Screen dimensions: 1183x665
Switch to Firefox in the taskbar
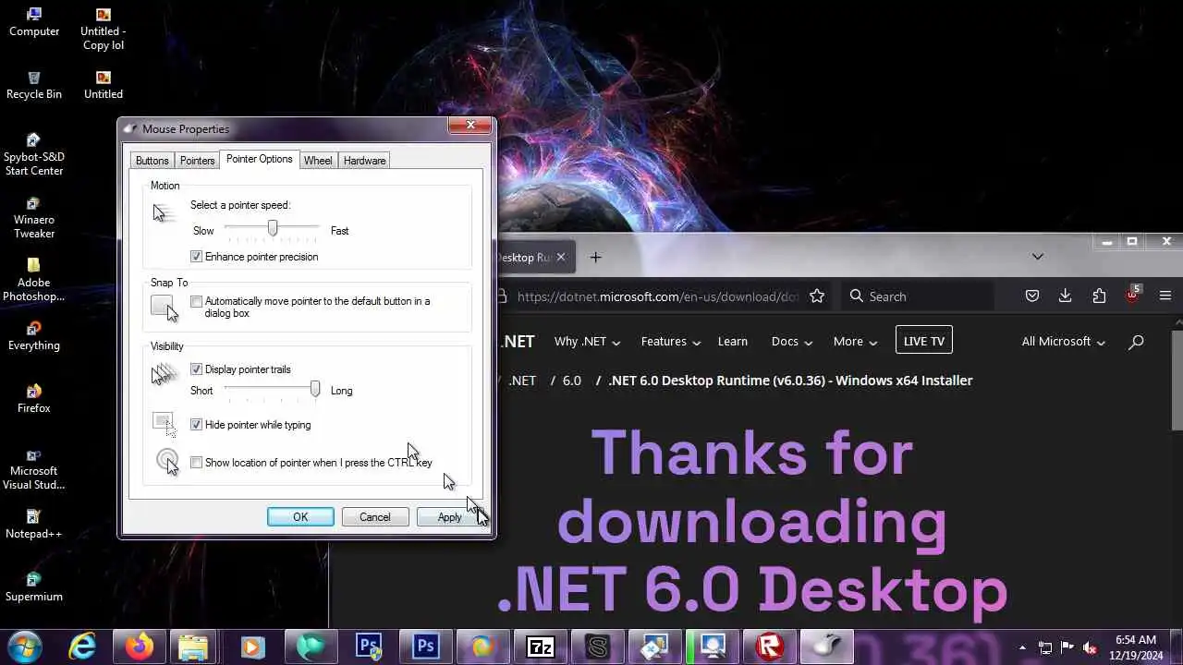coord(140,647)
